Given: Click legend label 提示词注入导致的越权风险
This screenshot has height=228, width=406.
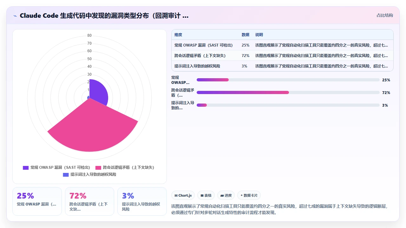Looking at the screenshot, I should (x=93, y=174).
